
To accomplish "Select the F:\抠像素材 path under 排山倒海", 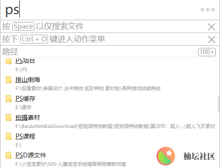I will tap(88, 88).
